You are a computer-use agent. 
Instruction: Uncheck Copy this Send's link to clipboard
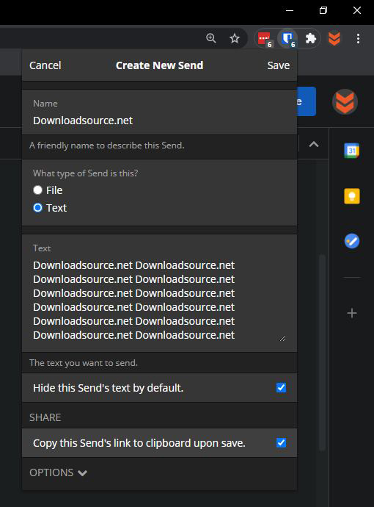pyautogui.click(x=281, y=442)
